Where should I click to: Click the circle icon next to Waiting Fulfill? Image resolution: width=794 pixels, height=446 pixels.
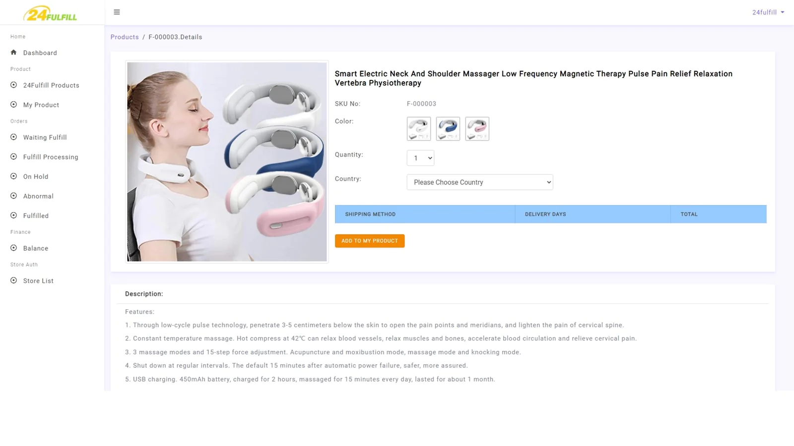tap(13, 137)
